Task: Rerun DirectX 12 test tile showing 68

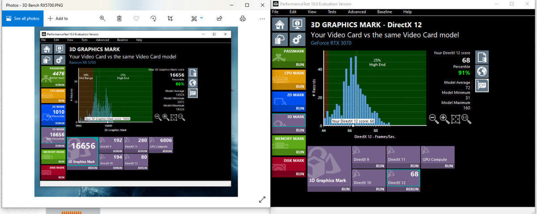Action: coord(404,180)
